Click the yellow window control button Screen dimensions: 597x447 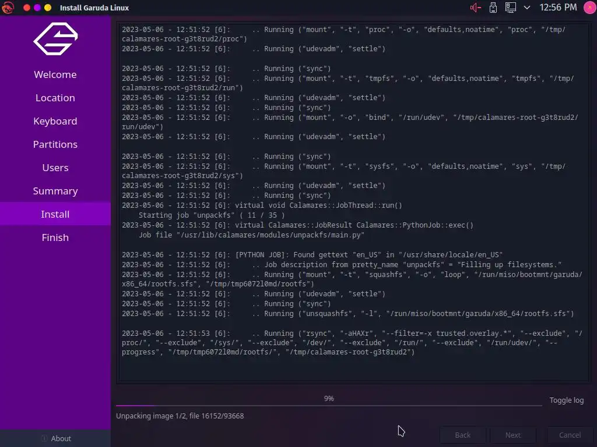click(48, 8)
